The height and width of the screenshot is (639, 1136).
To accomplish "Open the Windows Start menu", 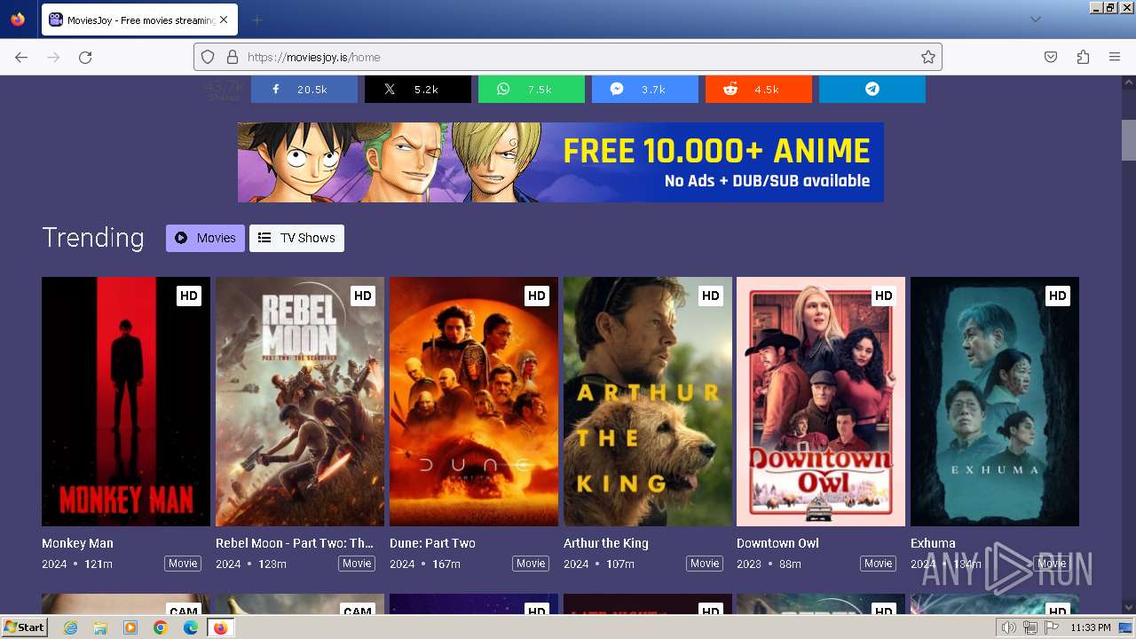I will pos(25,627).
